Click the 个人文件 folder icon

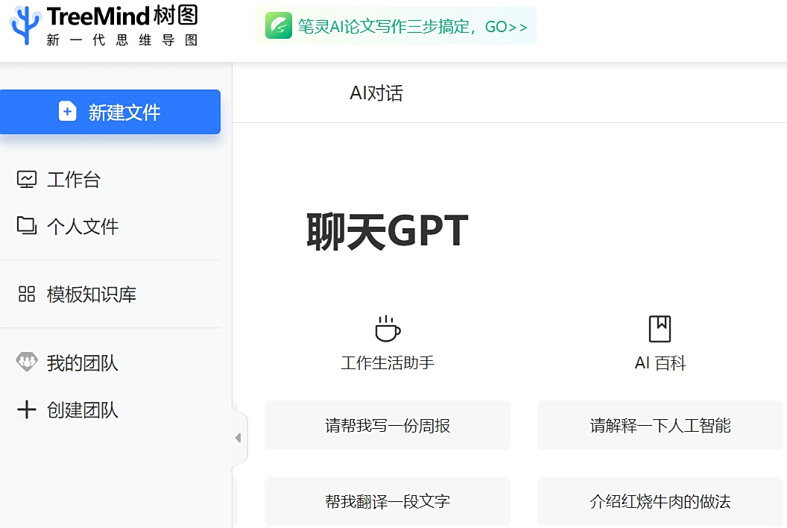[27, 226]
